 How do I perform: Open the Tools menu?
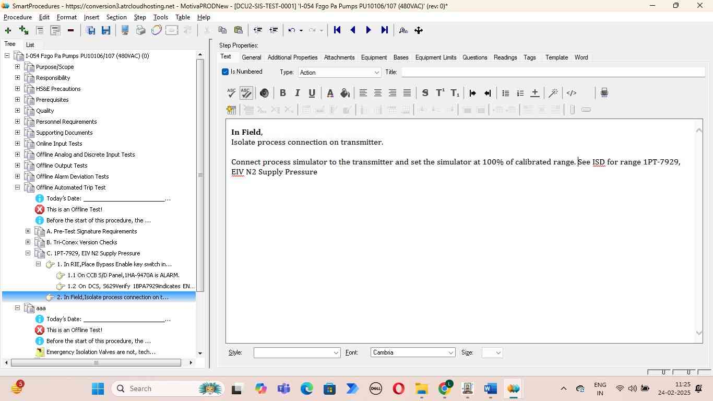[x=160, y=17]
